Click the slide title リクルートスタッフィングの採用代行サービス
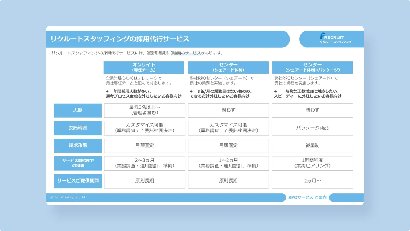Viewport: 410px width, 231px height. [x=119, y=38]
